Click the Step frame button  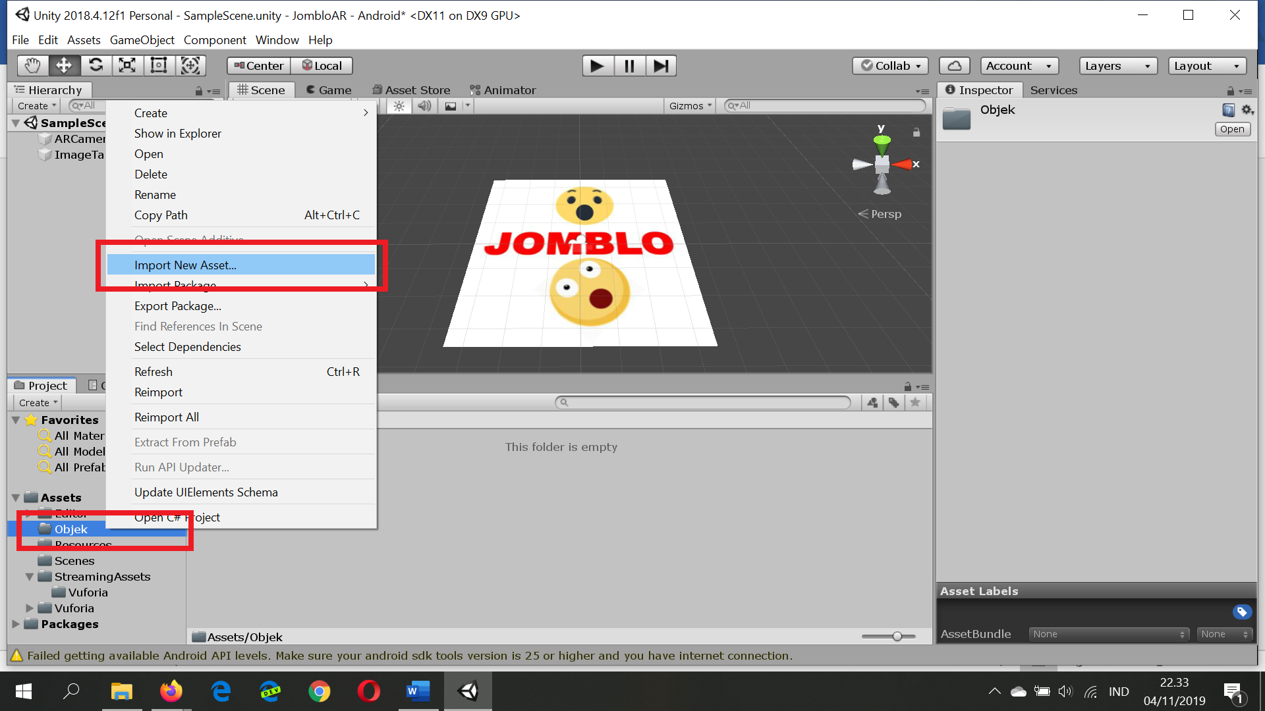click(661, 66)
